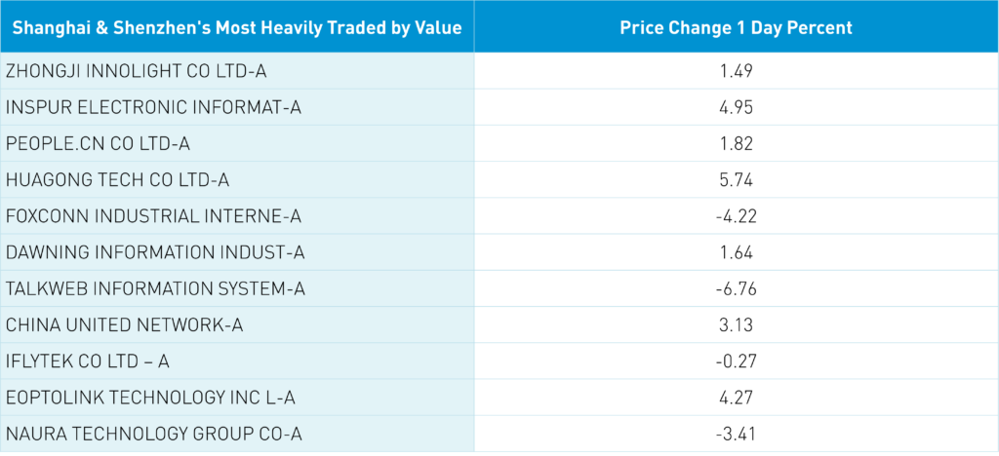This screenshot has width=999, height=456.
Task: Click IFLYTEK CO LTD – A name
Action: pyautogui.click(x=88, y=361)
